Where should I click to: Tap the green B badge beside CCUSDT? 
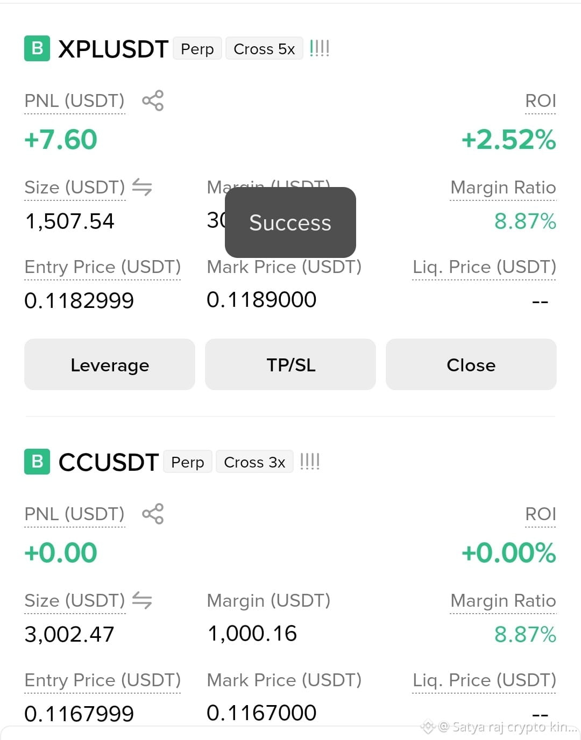click(x=37, y=462)
